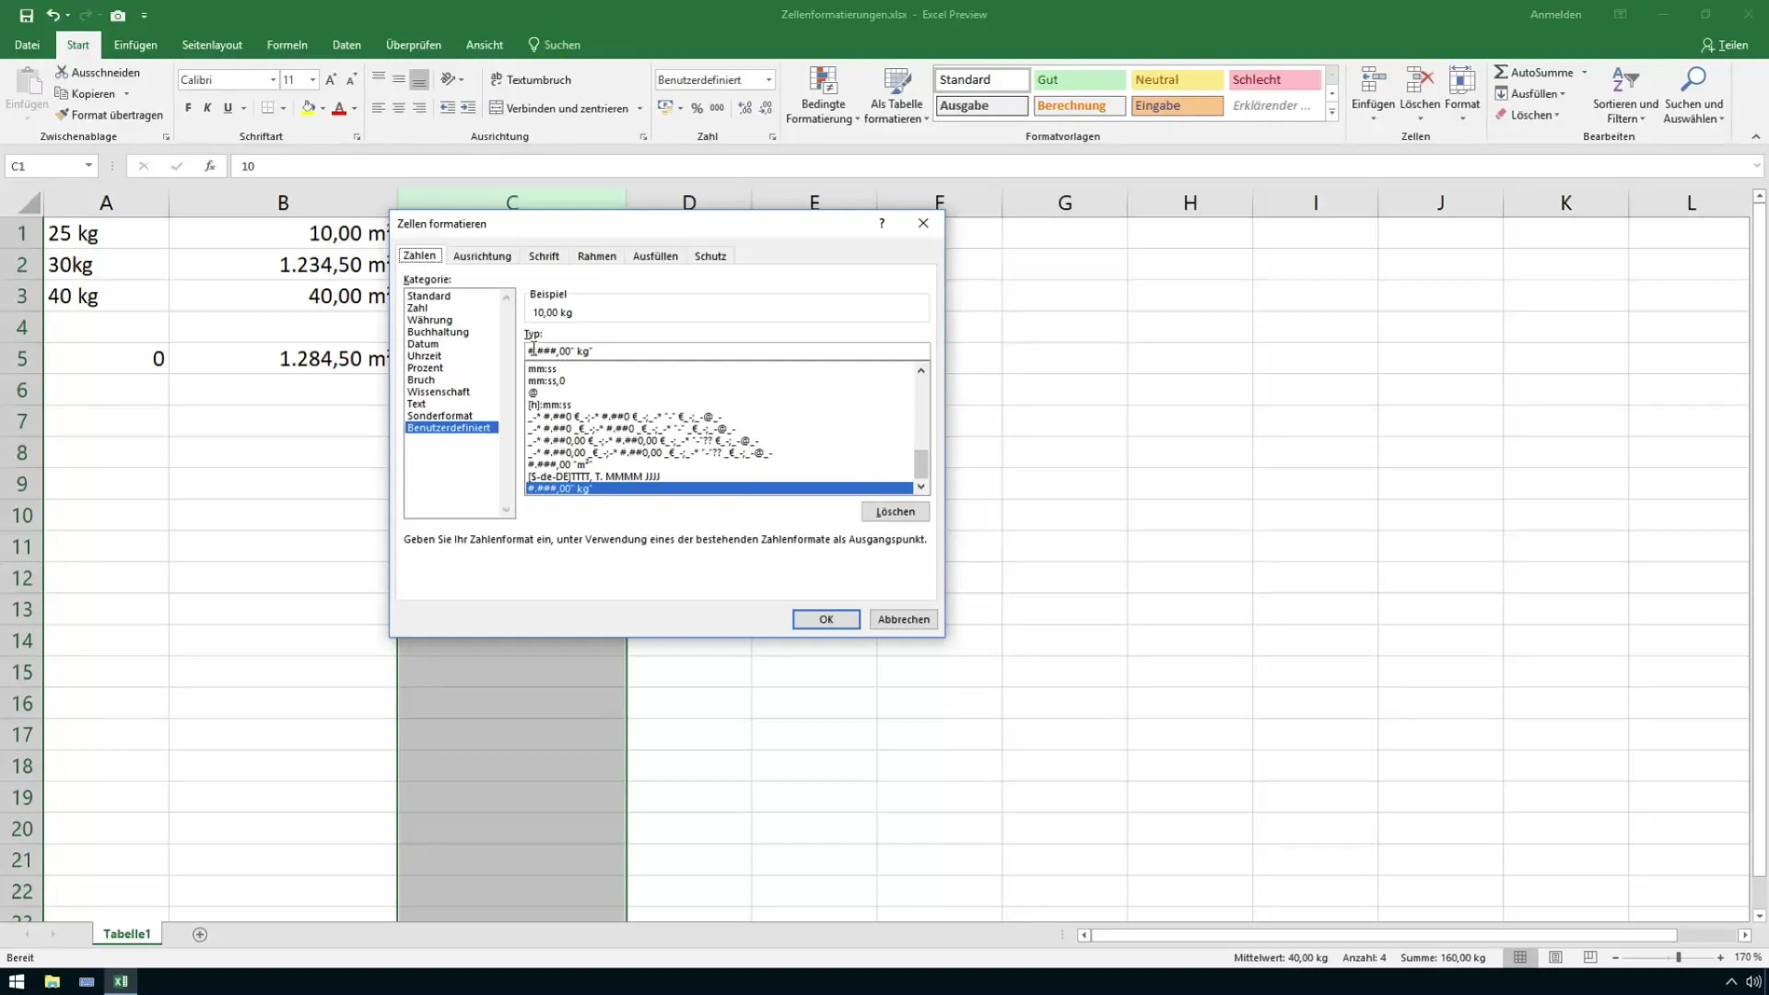Toggle Textumbruch wrap text
1769x995 pixels.
click(x=531, y=79)
